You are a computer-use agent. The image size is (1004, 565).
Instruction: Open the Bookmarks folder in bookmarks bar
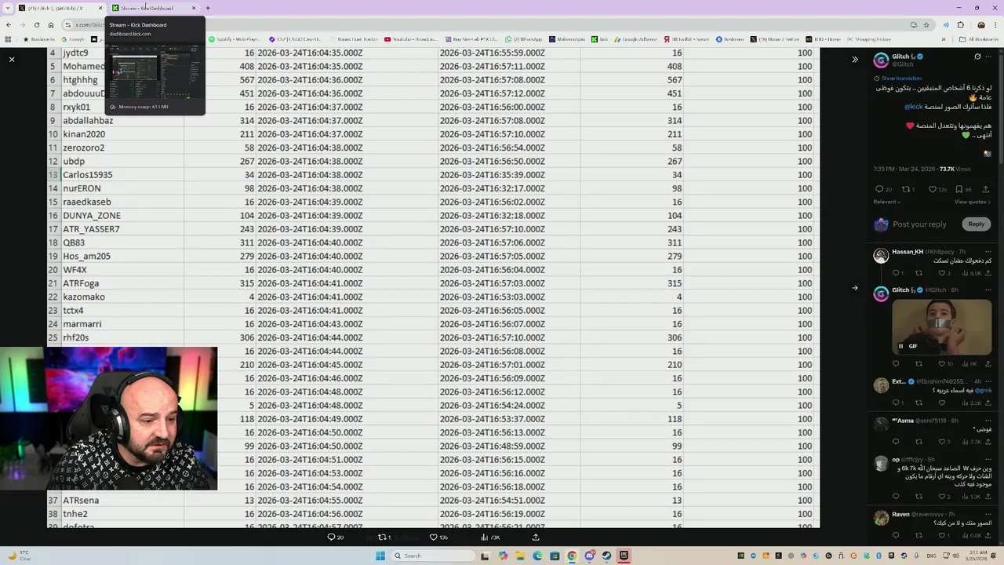tap(38, 39)
